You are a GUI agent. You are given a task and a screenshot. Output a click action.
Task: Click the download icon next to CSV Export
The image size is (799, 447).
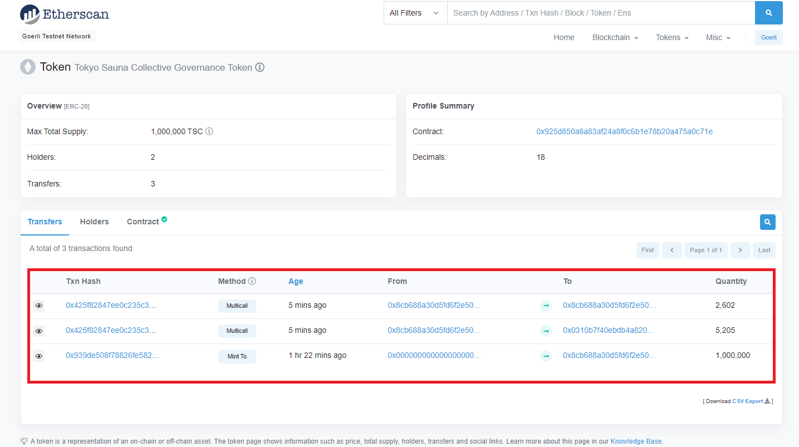coord(768,401)
